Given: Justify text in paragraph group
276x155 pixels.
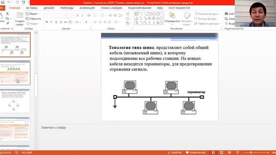Looking at the screenshot, I should pos(110,22).
